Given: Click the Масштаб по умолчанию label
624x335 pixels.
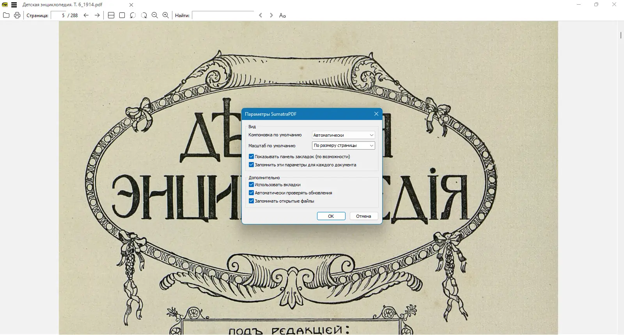Looking at the screenshot, I should 272,146.
